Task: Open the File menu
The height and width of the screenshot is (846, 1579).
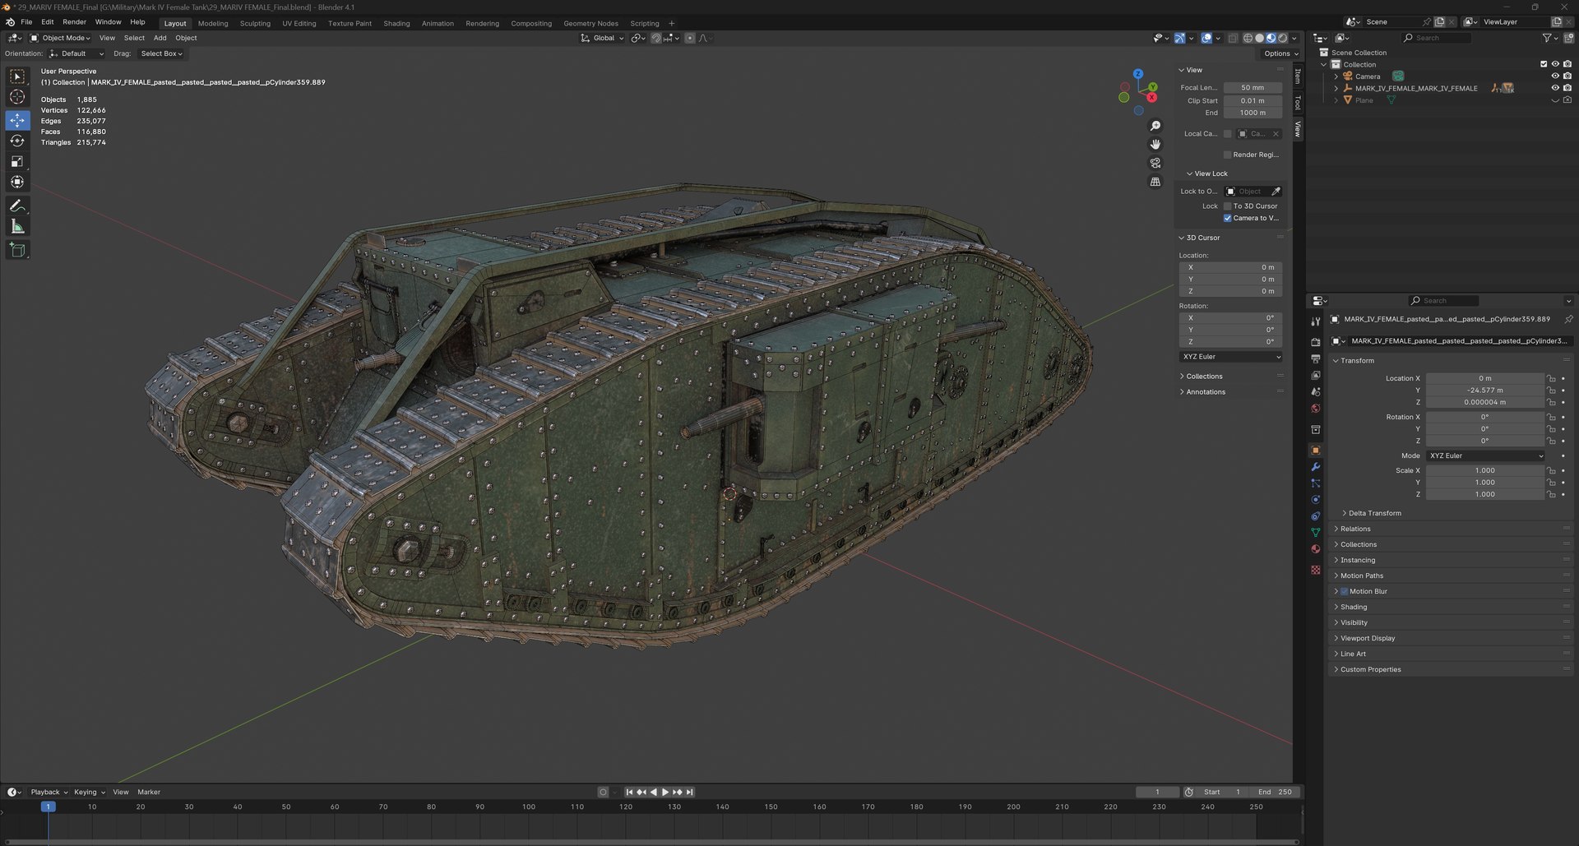Action: (26, 22)
